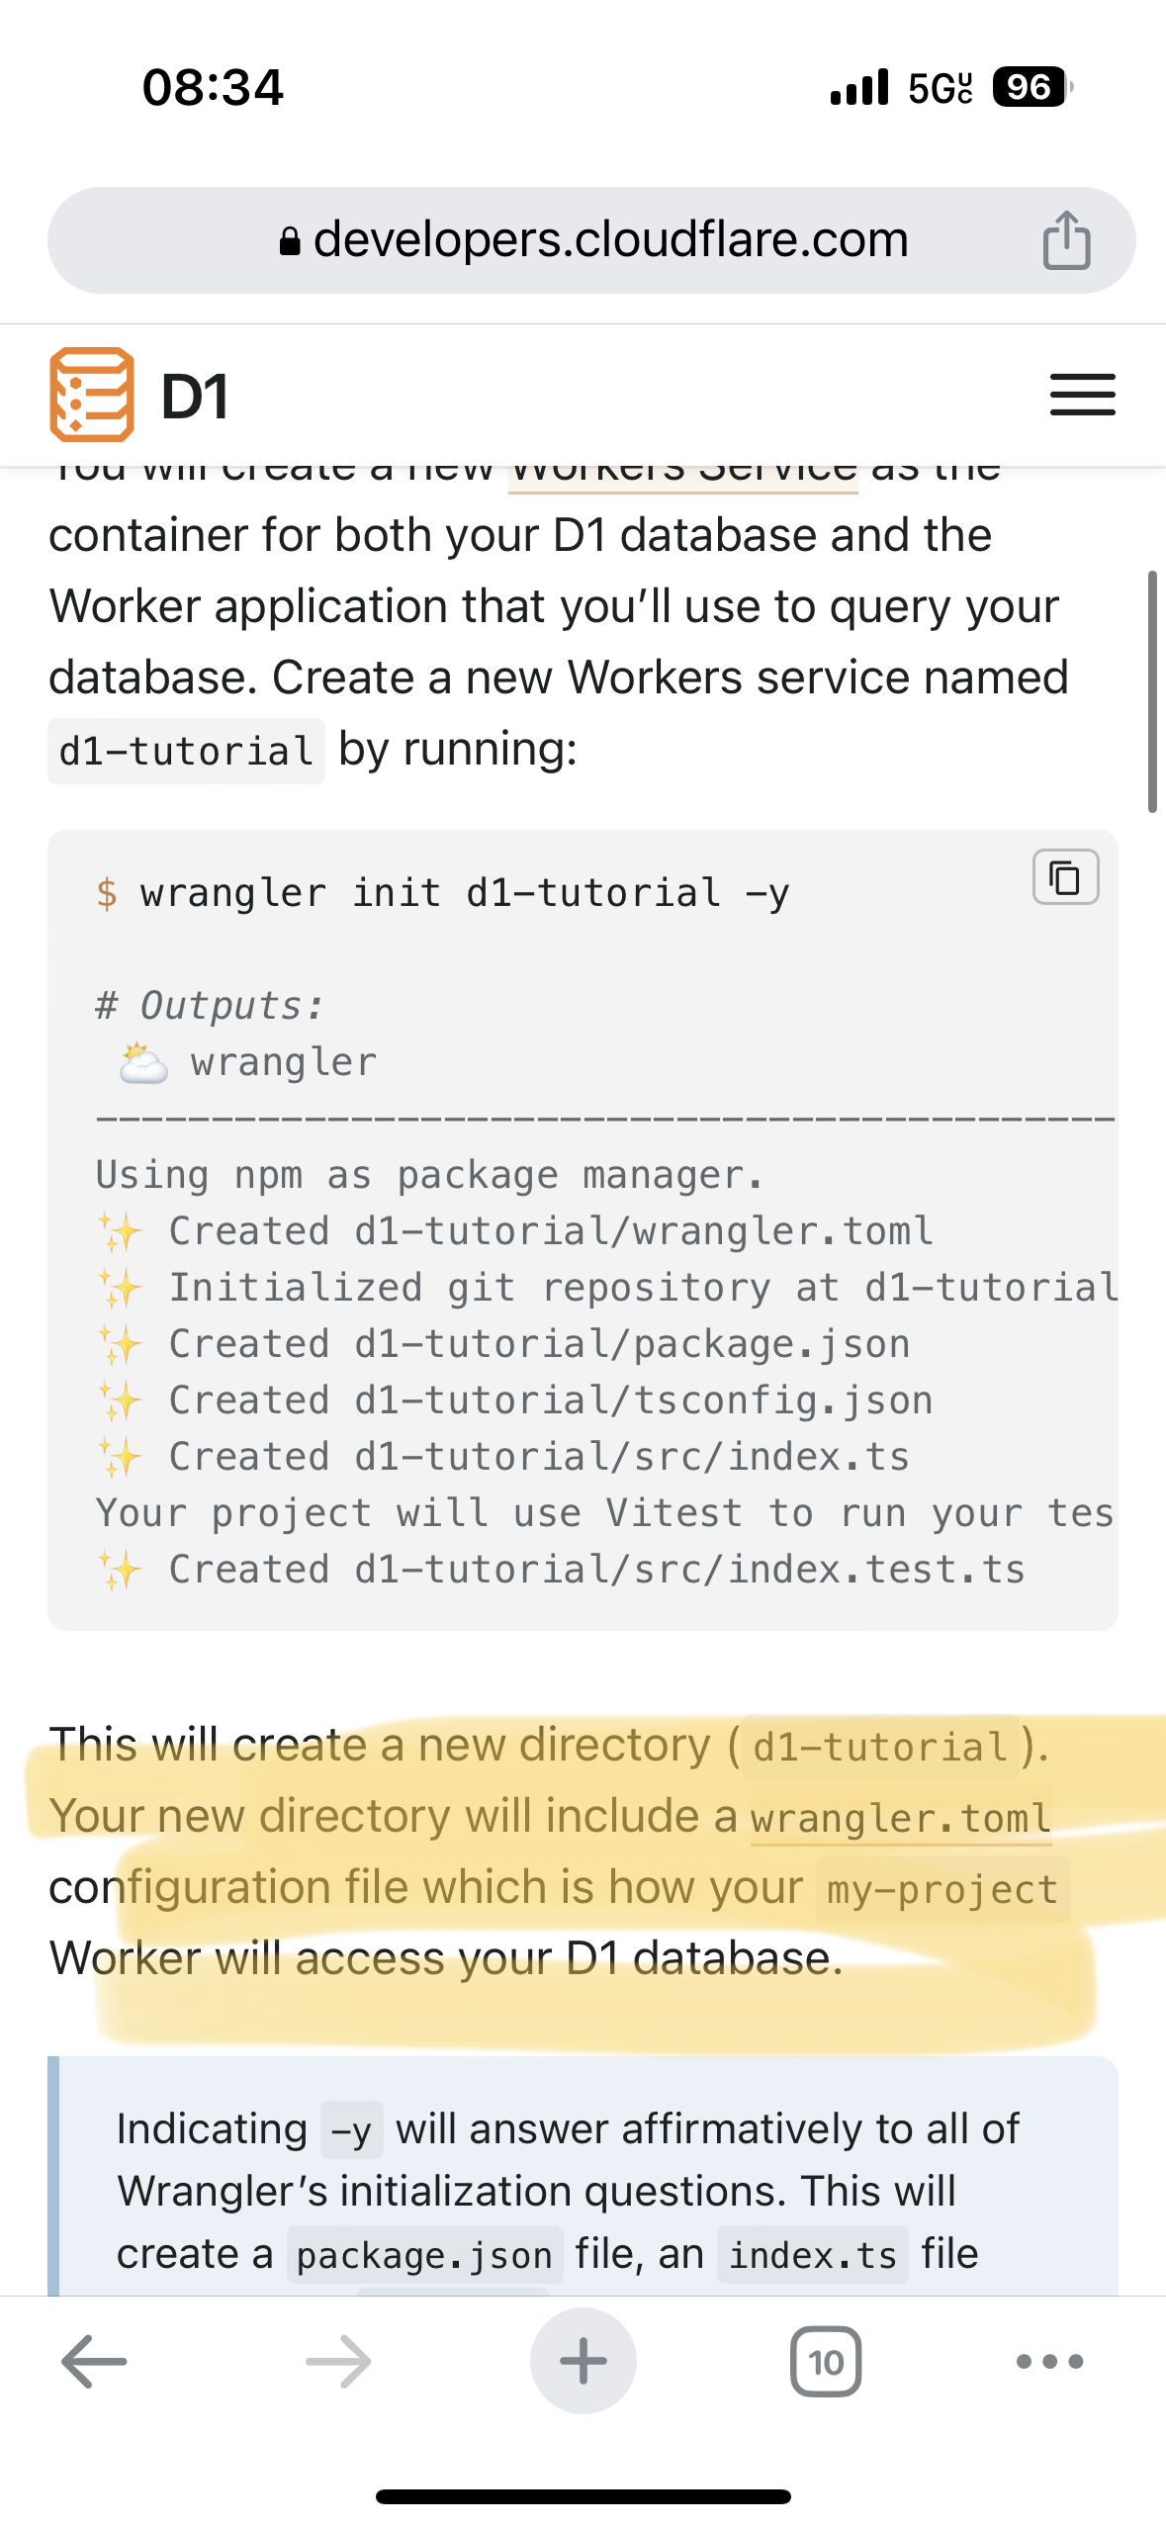
Task: Tap the D1 product title
Action: [x=195, y=396]
